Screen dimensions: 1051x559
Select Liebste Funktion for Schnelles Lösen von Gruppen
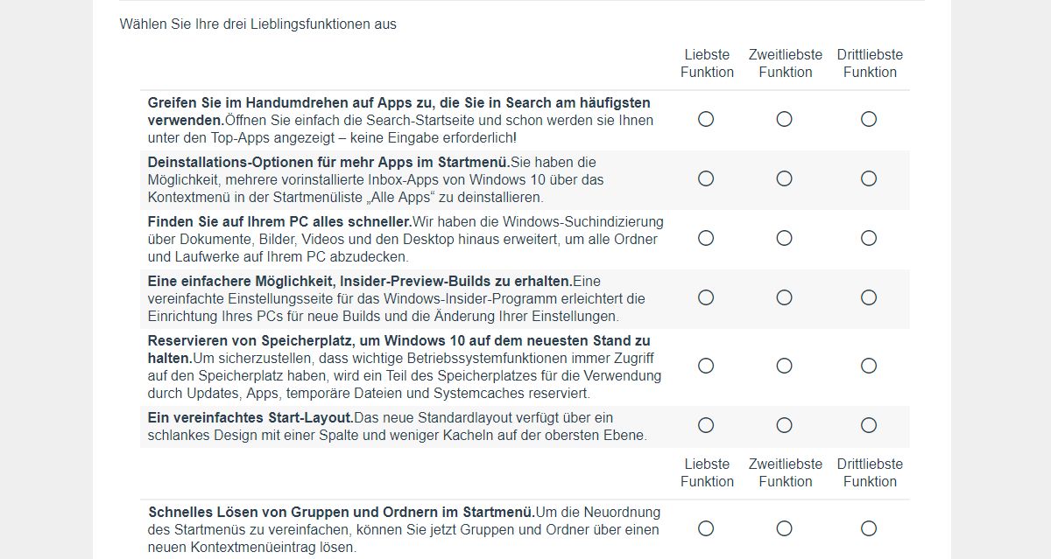(706, 528)
